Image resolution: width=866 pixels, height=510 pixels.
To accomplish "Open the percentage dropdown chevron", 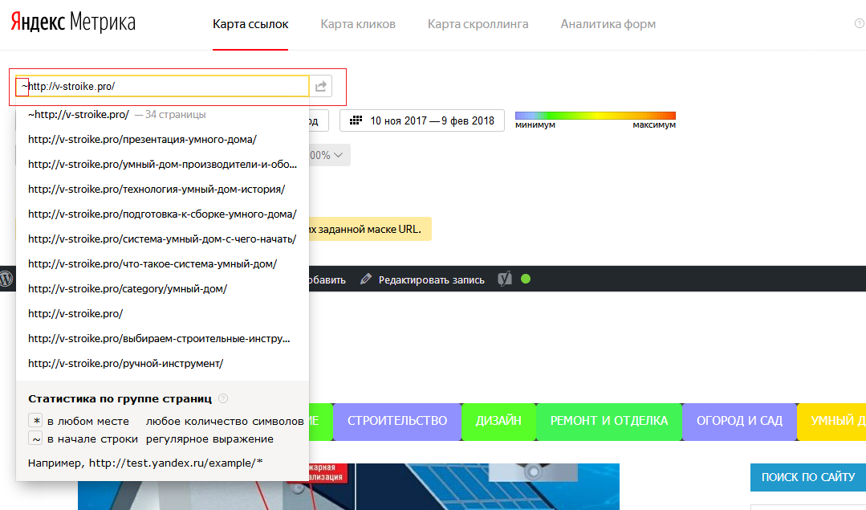I will pyautogui.click(x=339, y=155).
